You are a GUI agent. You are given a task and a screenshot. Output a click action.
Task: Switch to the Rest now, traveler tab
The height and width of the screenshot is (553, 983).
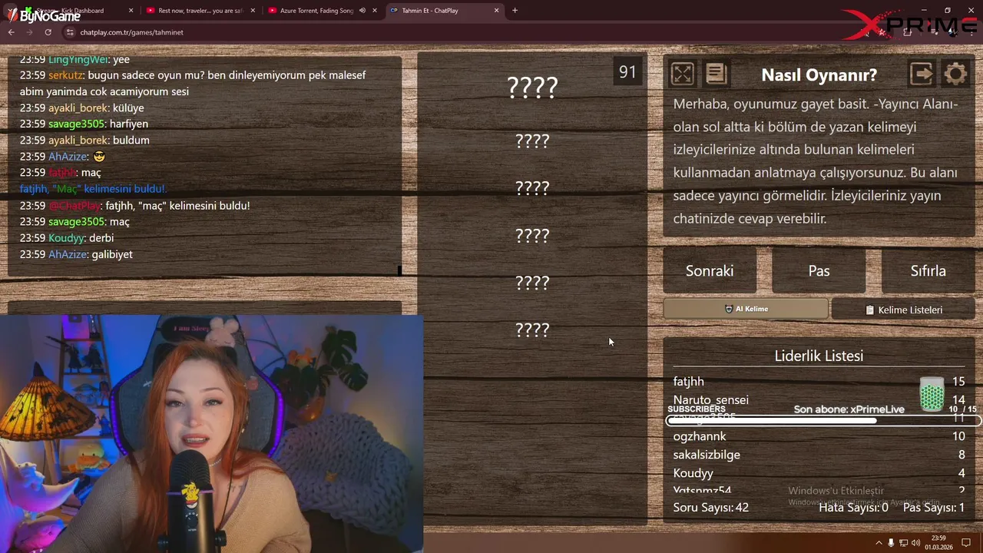point(200,11)
